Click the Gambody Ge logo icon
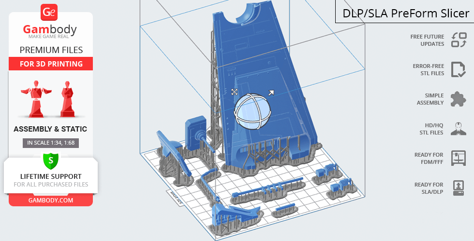The height and width of the screenshot is (241, 474). pyautogui.click(x=50, y=12)
